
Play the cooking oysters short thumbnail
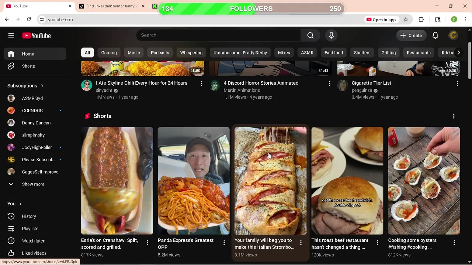[424, 181]
